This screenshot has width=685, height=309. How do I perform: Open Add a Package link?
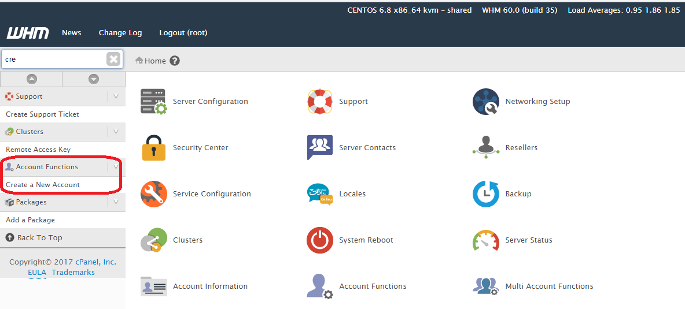tap(30, 220)
